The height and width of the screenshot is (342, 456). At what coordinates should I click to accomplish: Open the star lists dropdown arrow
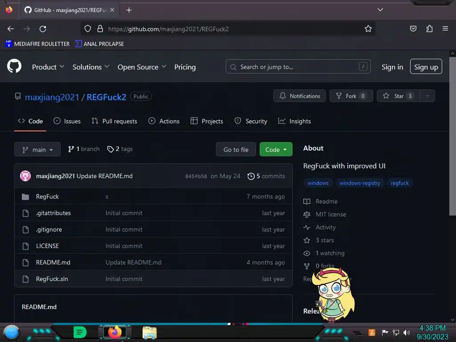pos(427,96)
